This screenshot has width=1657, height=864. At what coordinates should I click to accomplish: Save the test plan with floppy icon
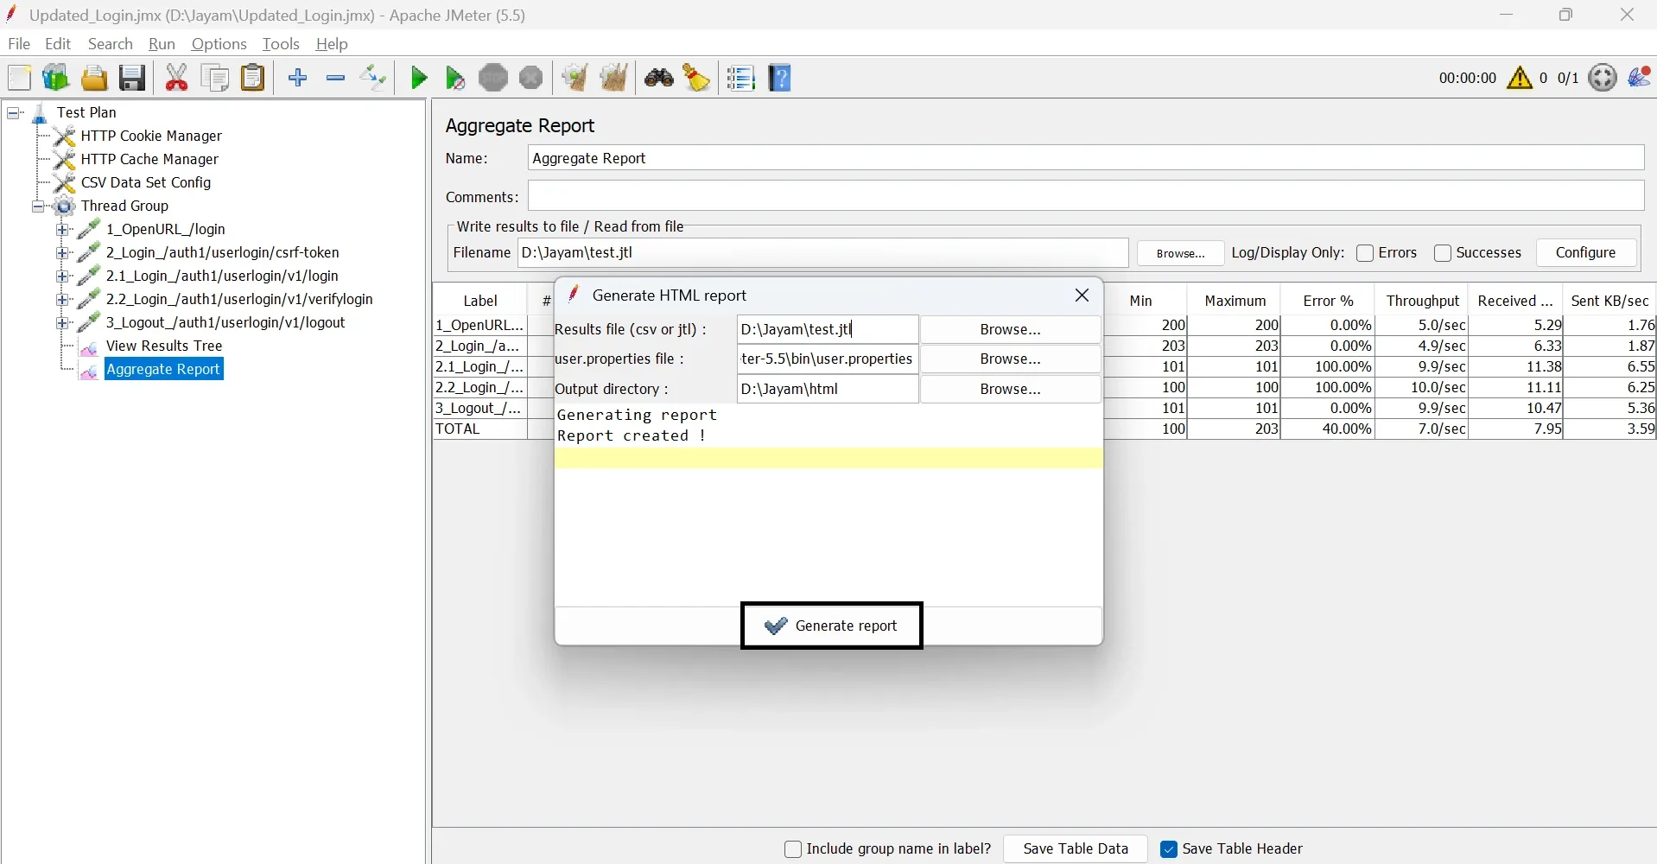131,78
